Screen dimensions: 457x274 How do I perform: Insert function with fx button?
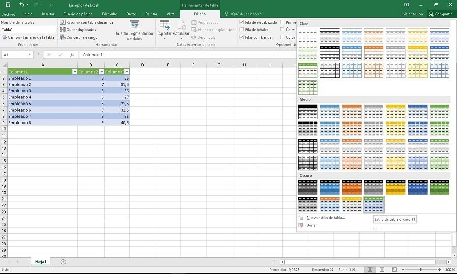click(x=72, y=55)
